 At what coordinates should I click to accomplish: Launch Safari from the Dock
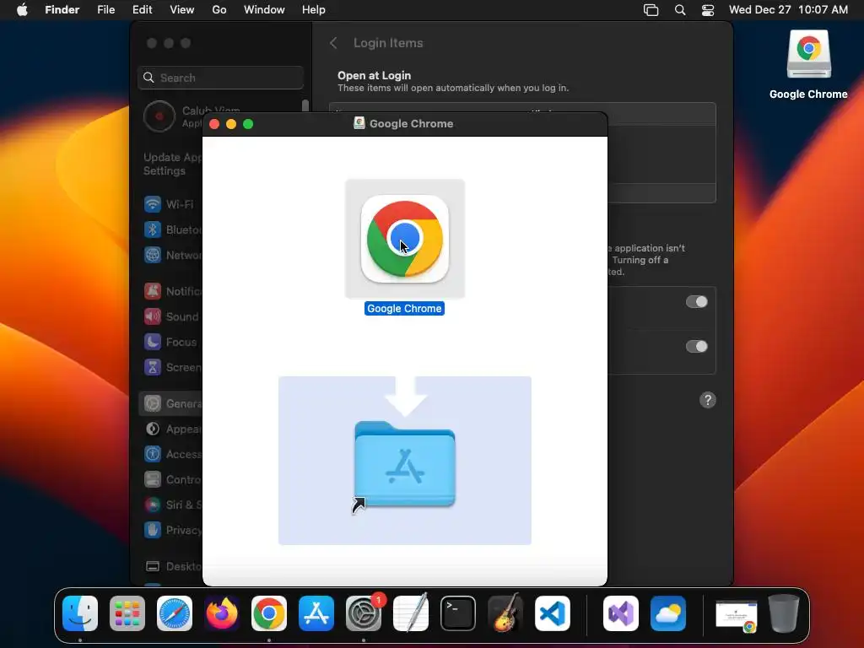point(175,613)
